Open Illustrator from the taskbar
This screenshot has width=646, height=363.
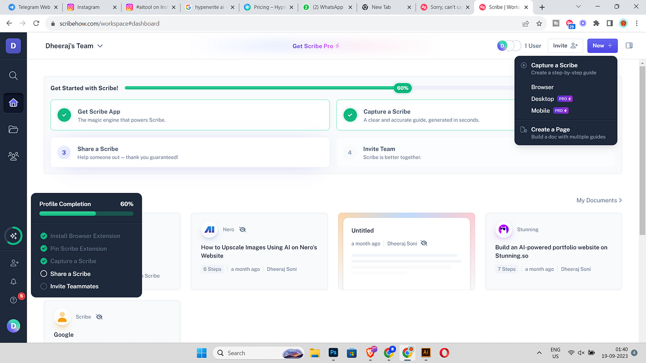[426, 353]
